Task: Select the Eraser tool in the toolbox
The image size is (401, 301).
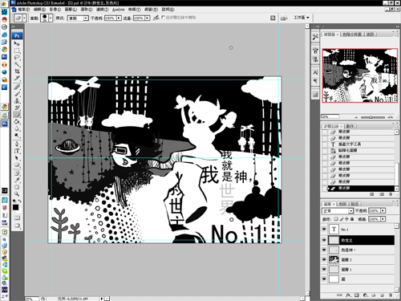Action: point(17,115)
